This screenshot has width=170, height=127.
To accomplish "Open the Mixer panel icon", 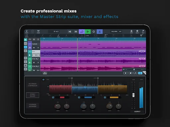I will [38, 31].
